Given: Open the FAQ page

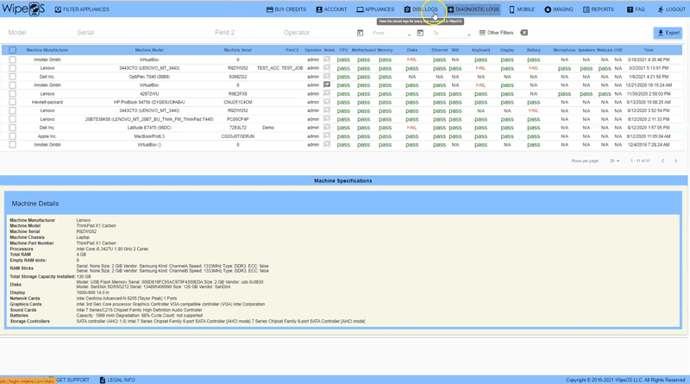Looking at the screenshot, I should pyautogui.click(x=636, y=9).
